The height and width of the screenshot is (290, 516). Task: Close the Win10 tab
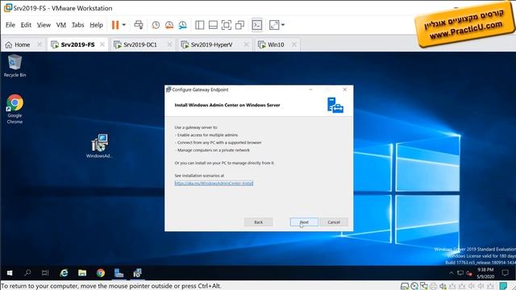293,44
